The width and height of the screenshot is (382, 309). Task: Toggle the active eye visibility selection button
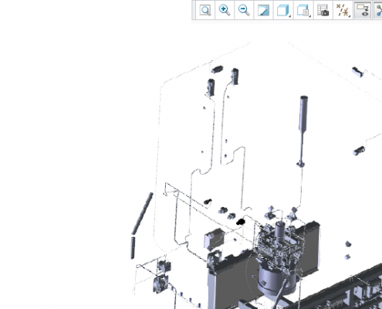click(x=363, y=10)
